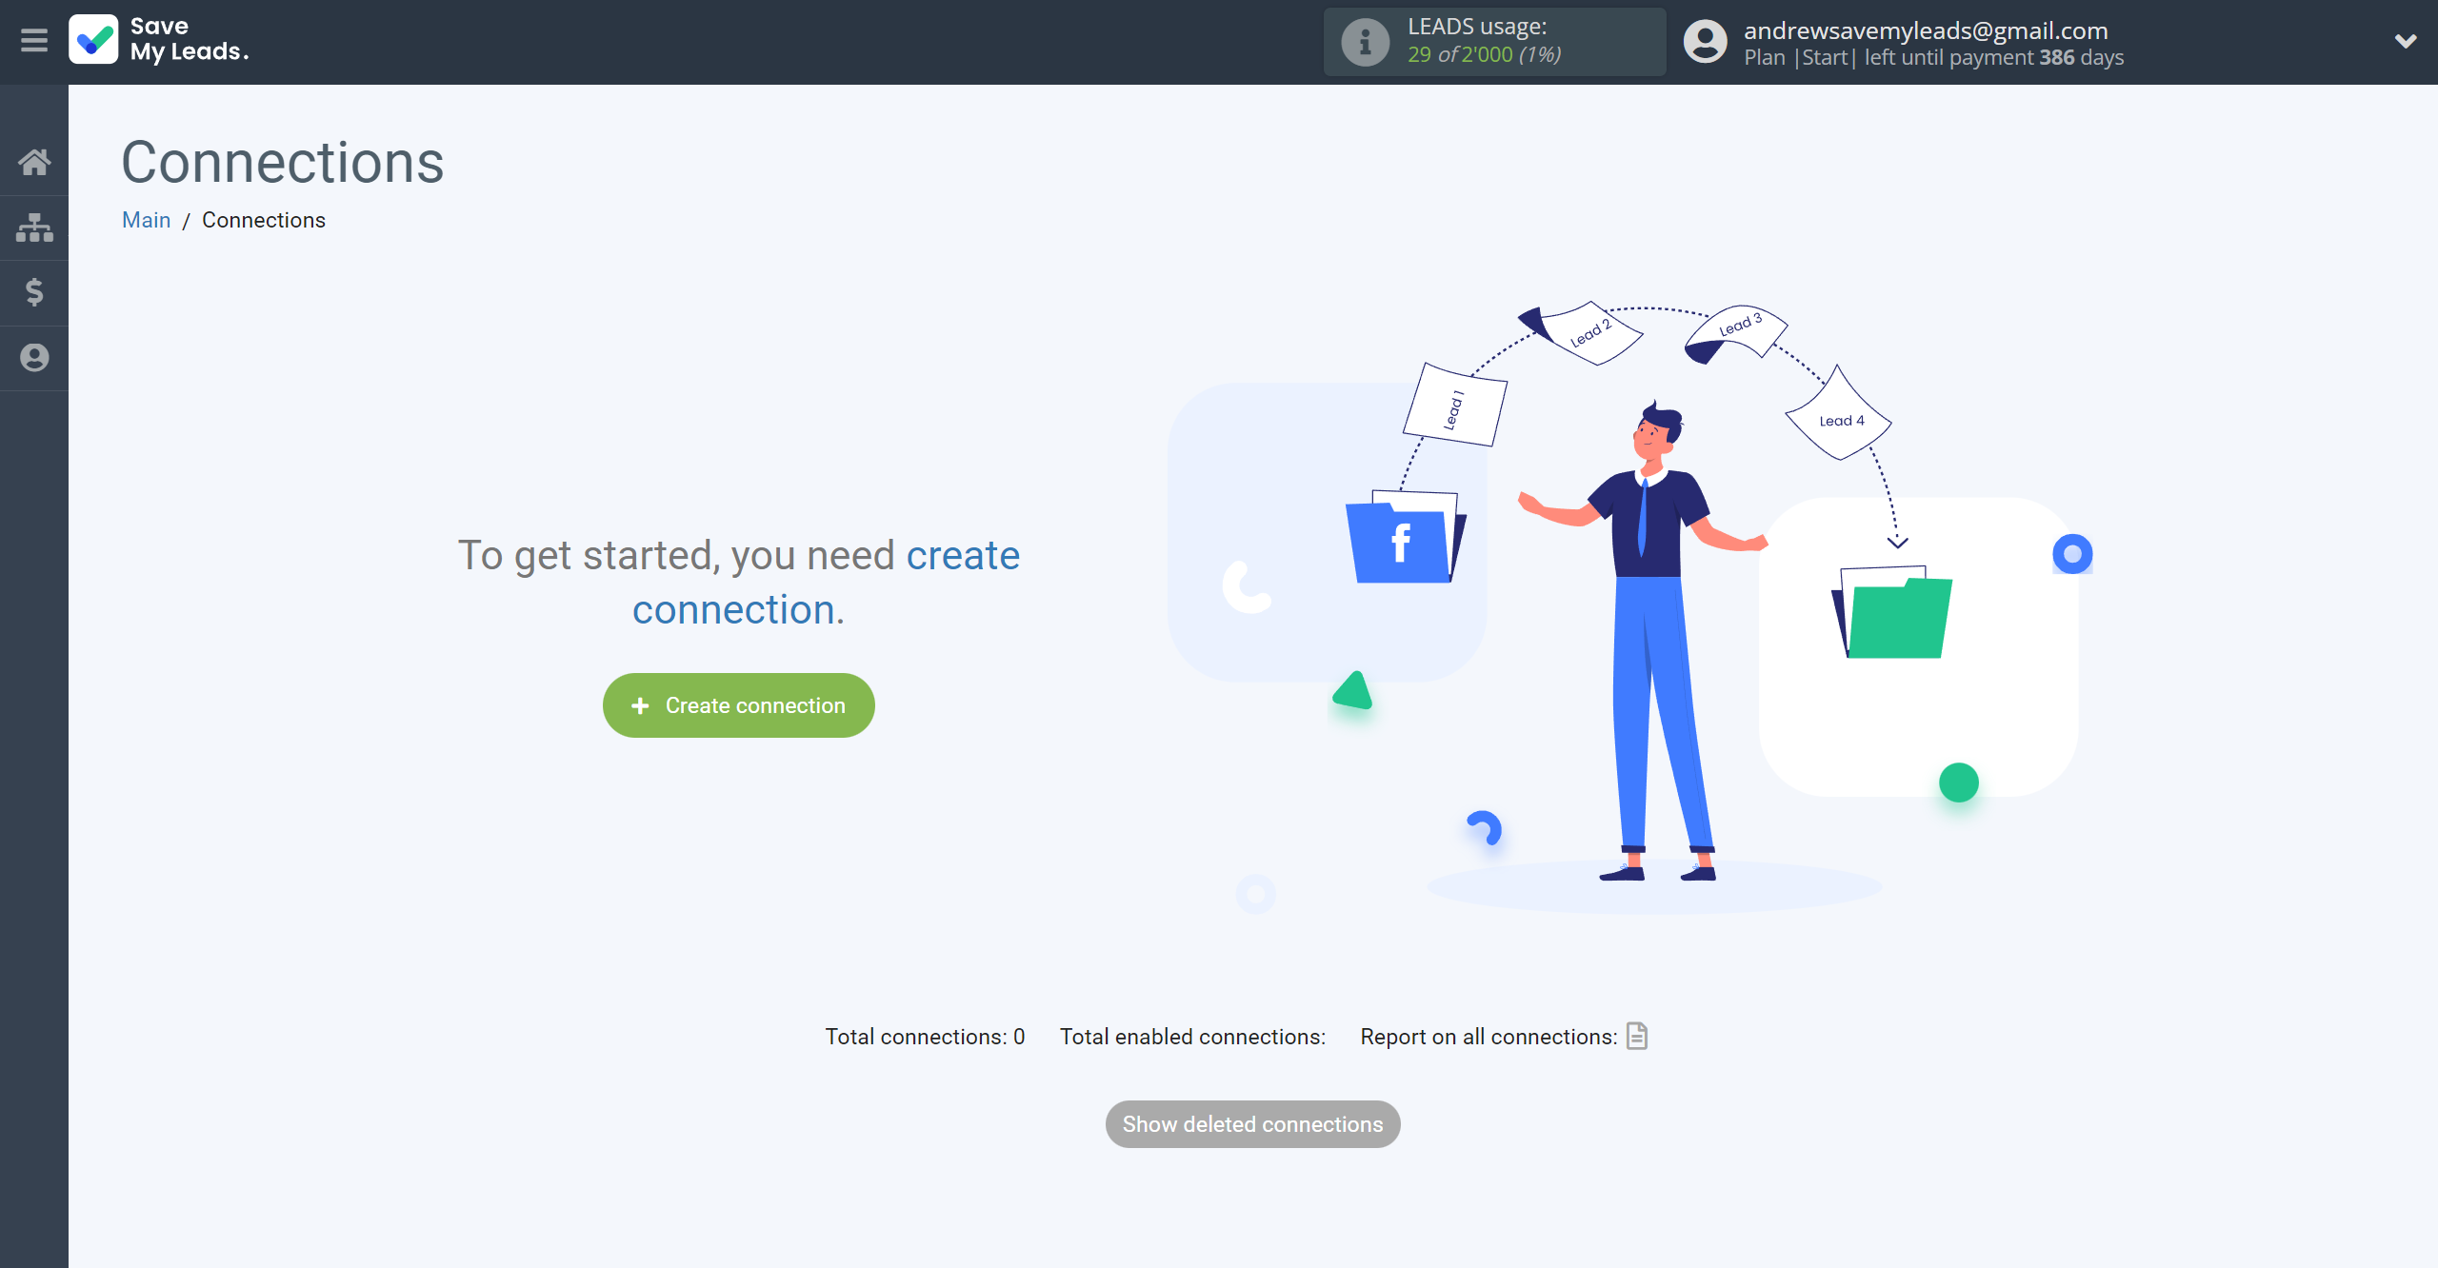Click the Create connection button
The width and height of the screenshot is (2438, 1268).
pyautogui.click(x=740, y=704)
